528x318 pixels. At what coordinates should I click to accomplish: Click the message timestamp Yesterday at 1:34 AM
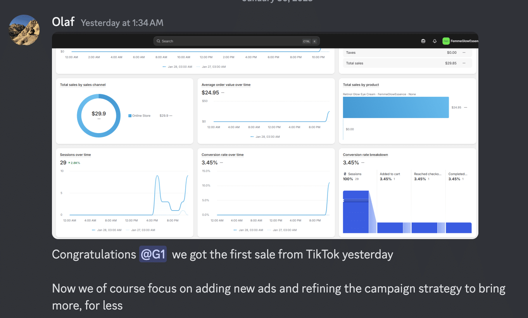click(122, 23)
